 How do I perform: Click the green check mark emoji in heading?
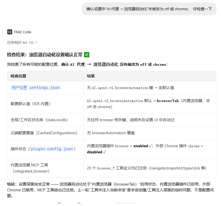pyautogui.click(x=87, y=55)
